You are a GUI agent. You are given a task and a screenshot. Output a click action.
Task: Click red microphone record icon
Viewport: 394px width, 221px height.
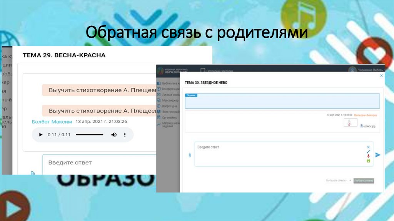368,156
